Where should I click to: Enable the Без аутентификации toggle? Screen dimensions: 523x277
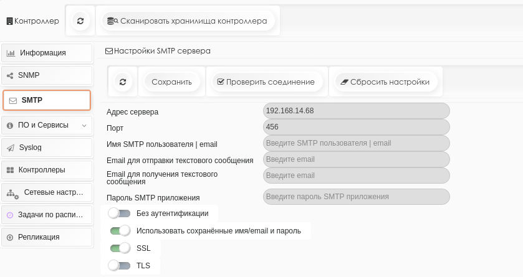(119, 214)
